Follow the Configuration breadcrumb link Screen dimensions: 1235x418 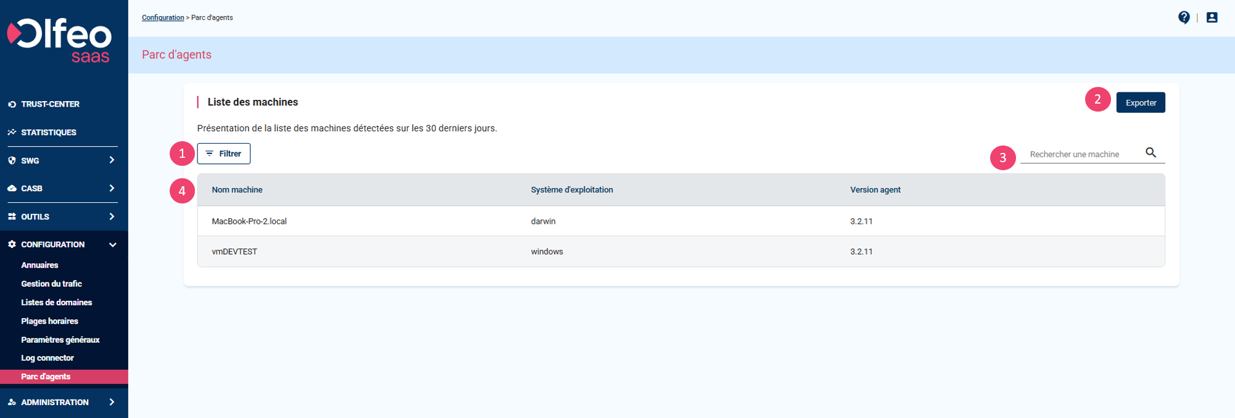click(163, 17)
